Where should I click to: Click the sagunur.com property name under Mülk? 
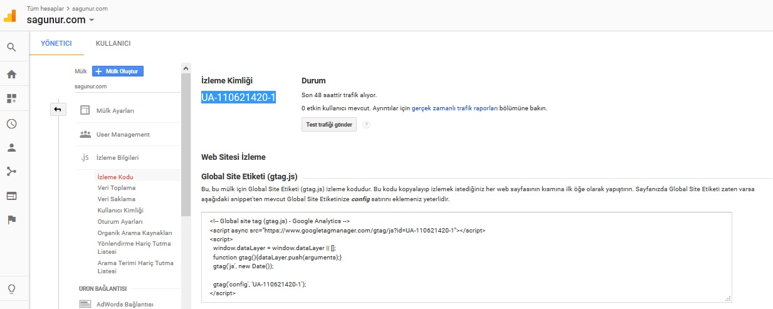[90, 86]
